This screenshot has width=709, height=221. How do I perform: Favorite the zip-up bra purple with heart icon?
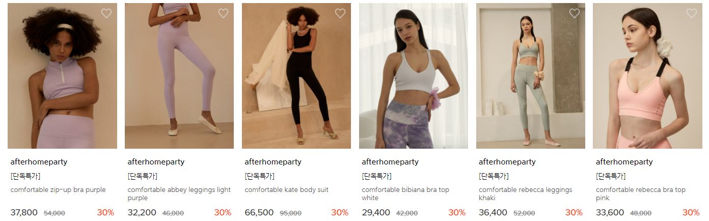click(106, 14)
